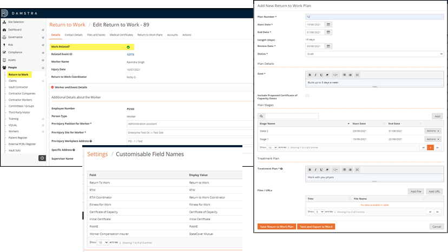Open Actions dropdown for State 2 row

point(433,131)
